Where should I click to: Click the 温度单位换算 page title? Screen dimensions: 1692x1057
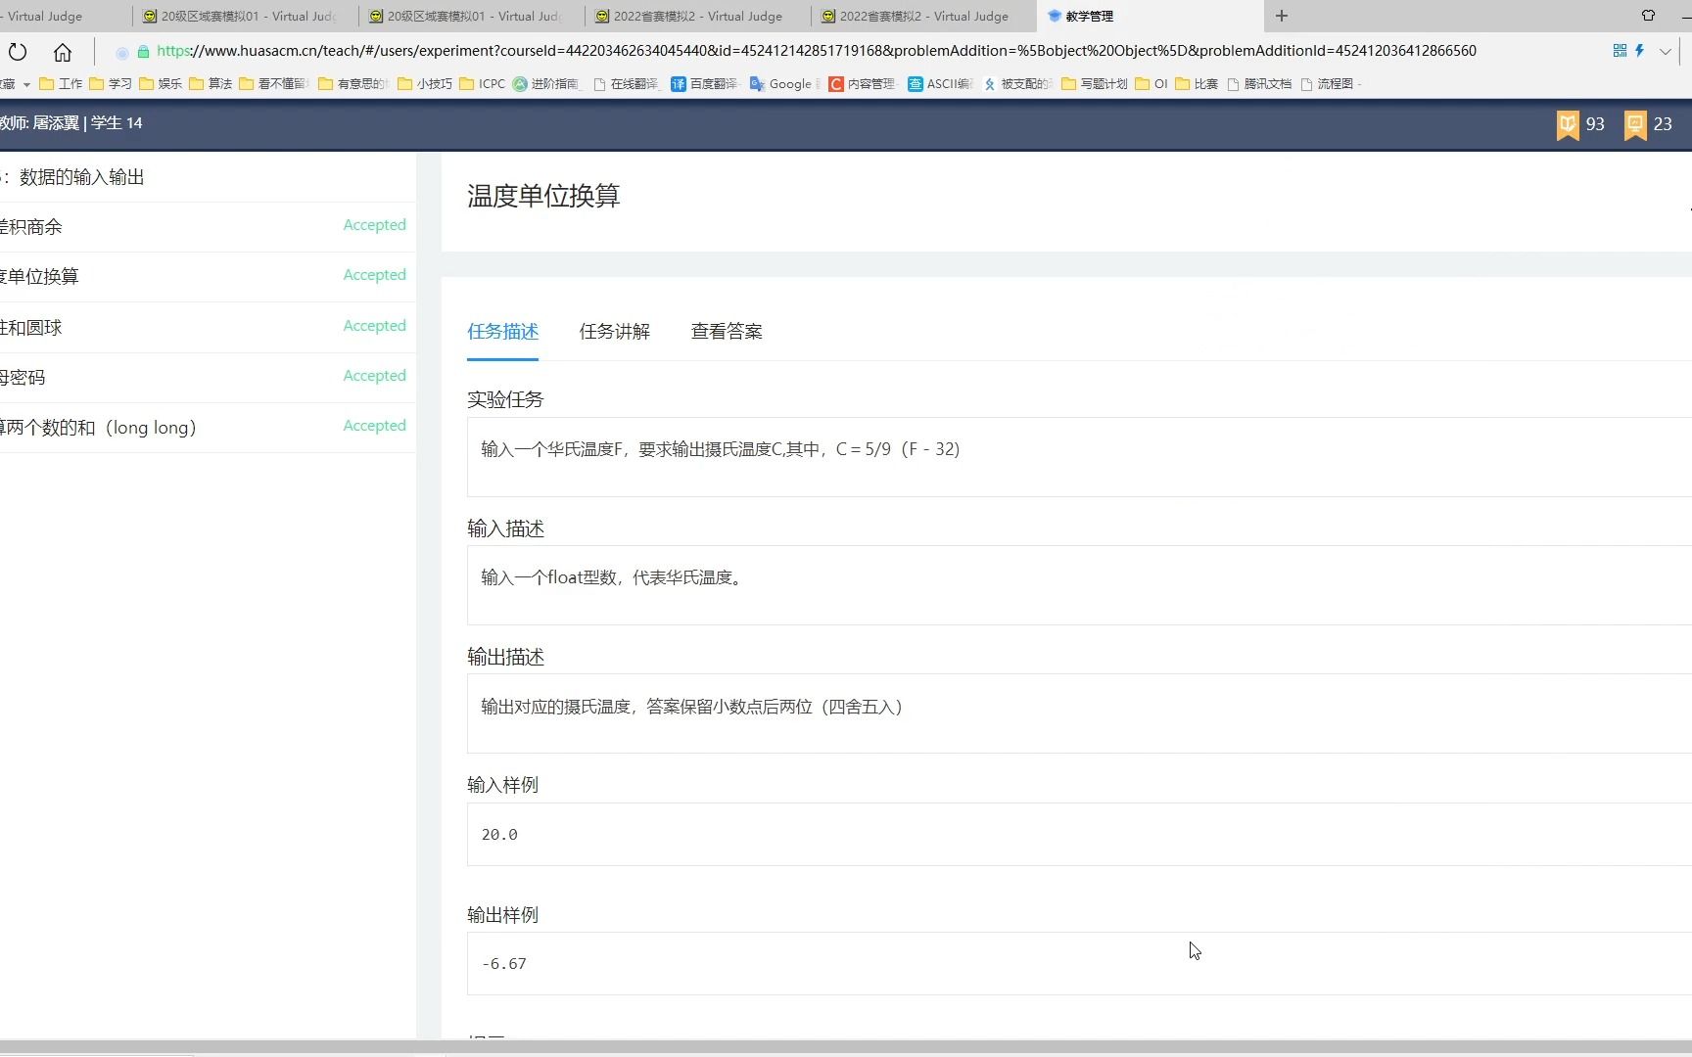point(543,196)
